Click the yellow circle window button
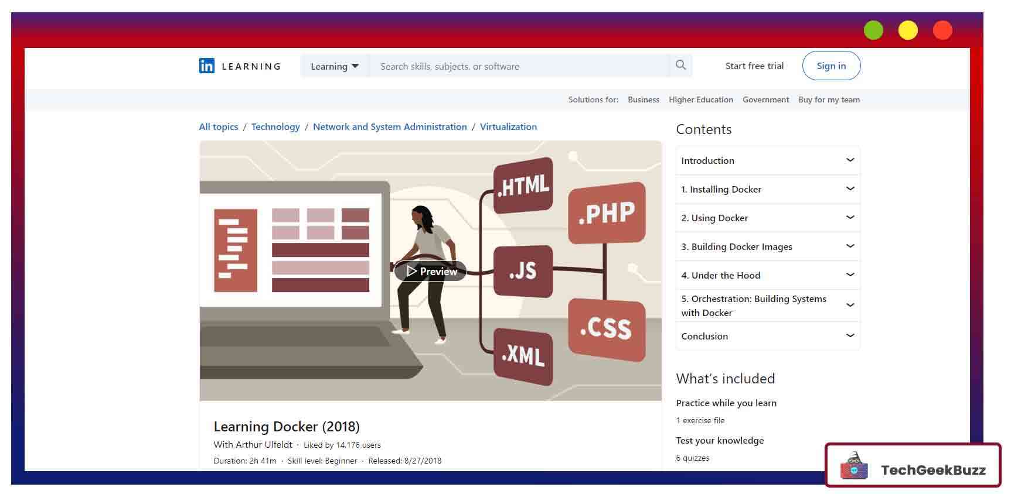The image size is (1011, 494). (908, 30)
